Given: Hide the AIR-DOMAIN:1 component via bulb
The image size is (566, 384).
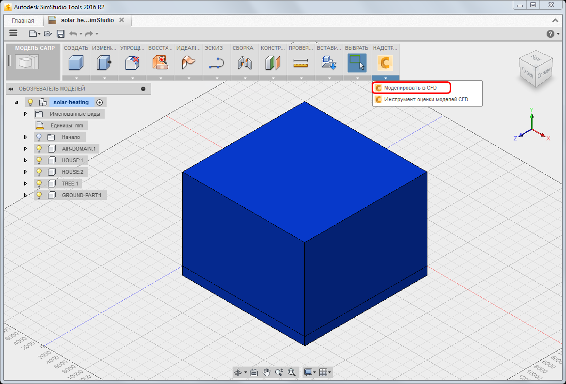Looking at the screenshot, I should pos(39,149).
